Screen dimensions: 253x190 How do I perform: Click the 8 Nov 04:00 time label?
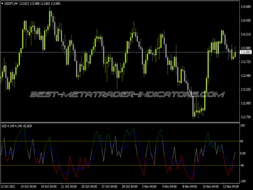tap(190, 186)
